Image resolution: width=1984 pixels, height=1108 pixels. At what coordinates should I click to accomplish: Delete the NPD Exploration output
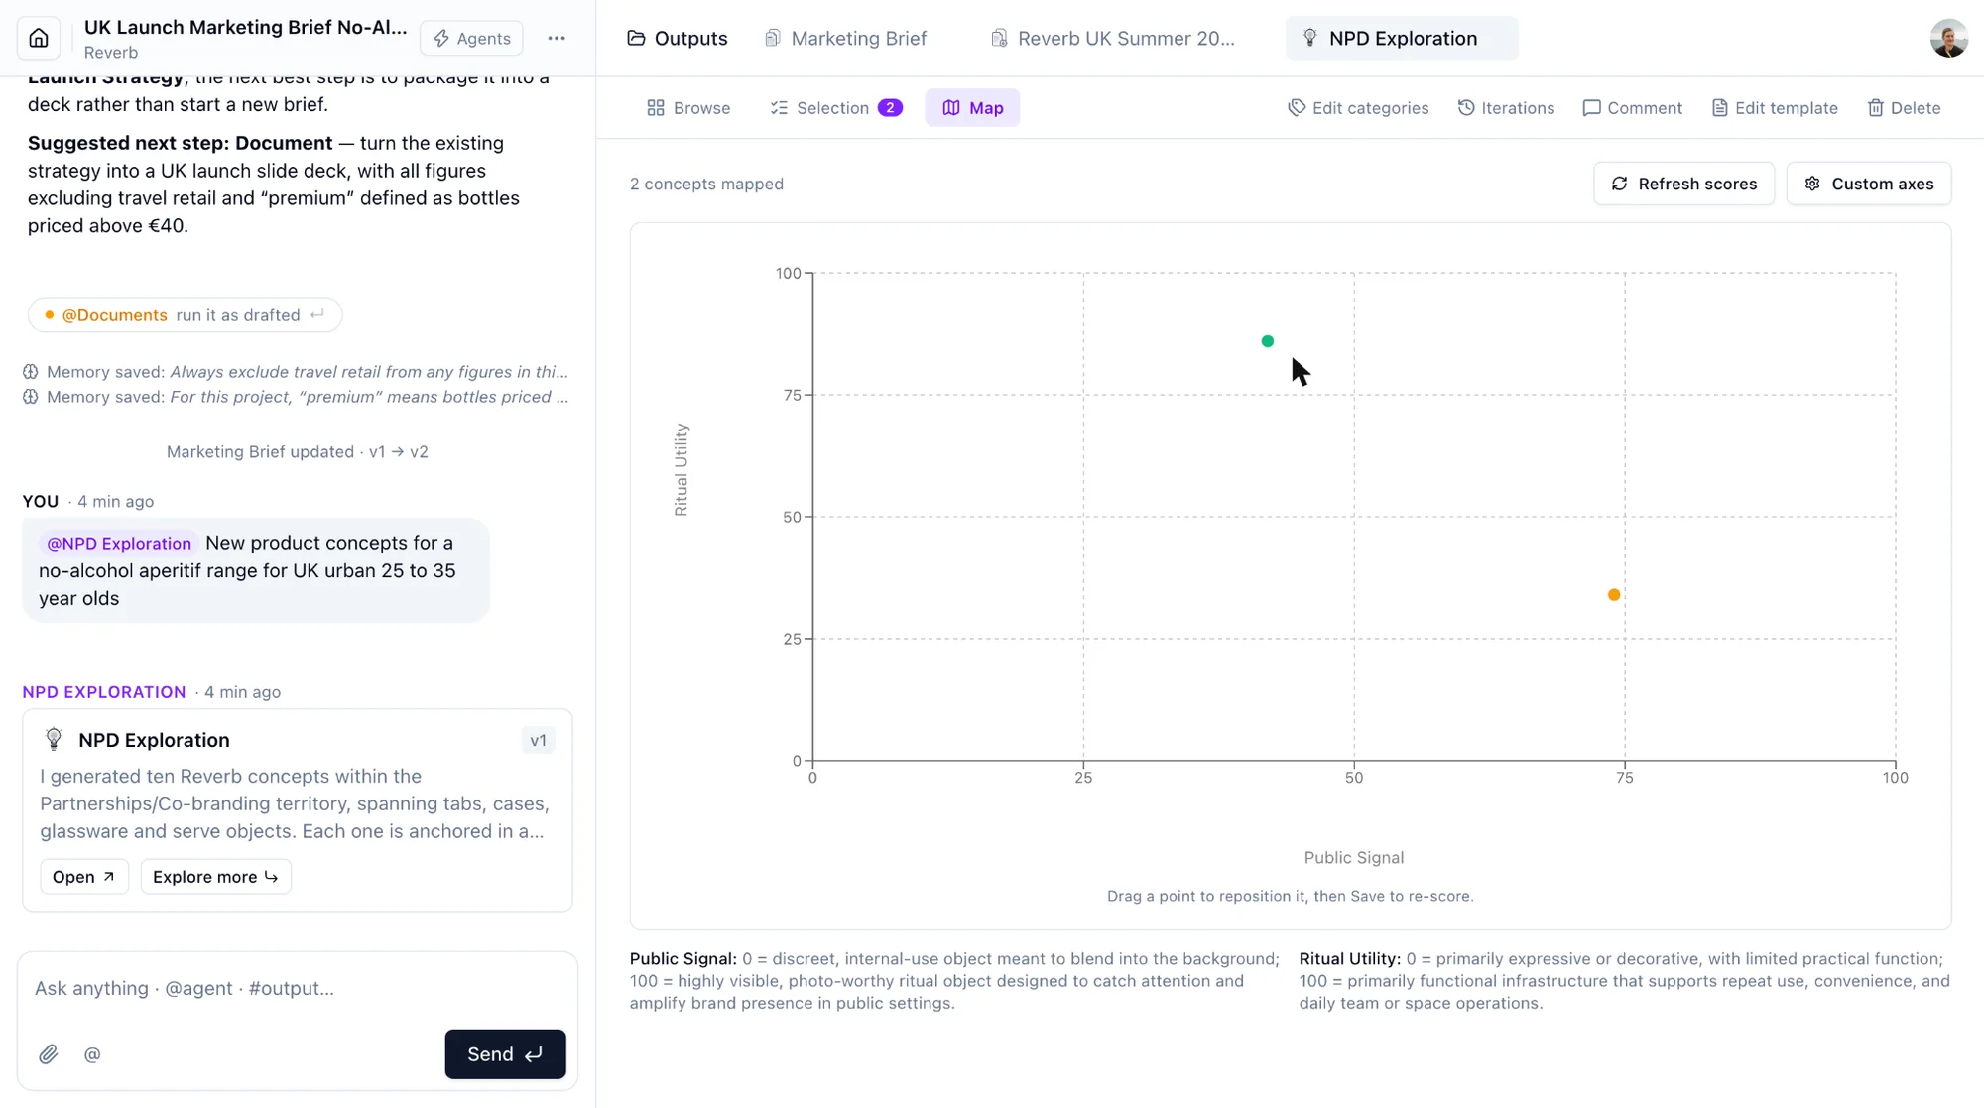1904,107
